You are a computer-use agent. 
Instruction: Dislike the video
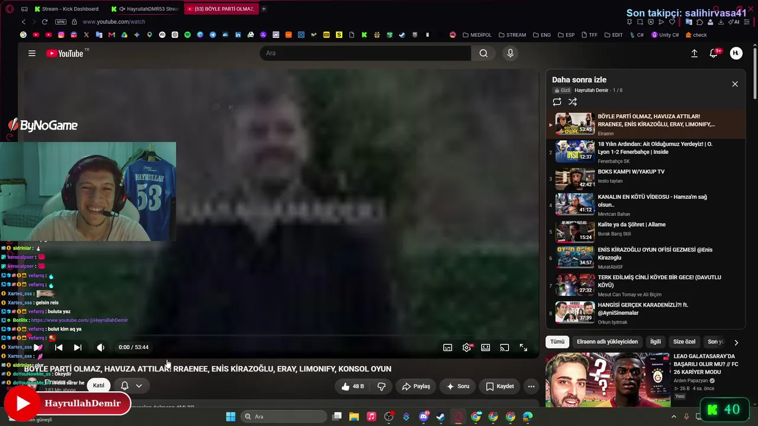click(x=381, y=386)
